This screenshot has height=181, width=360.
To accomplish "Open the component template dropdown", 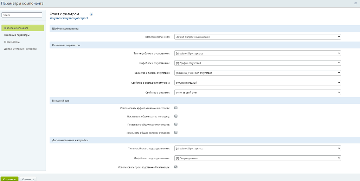I will point(257,37).
